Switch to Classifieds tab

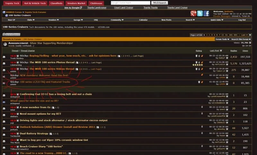click(57, 3)
